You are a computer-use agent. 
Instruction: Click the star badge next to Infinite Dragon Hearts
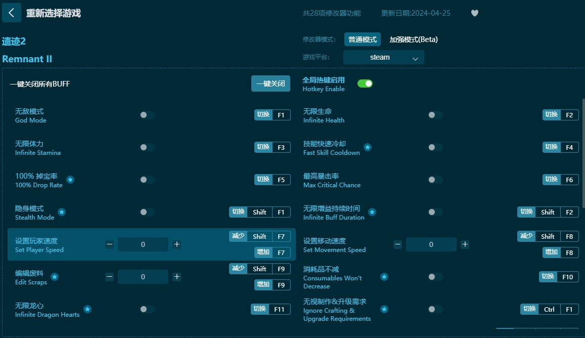coord(87,309)
